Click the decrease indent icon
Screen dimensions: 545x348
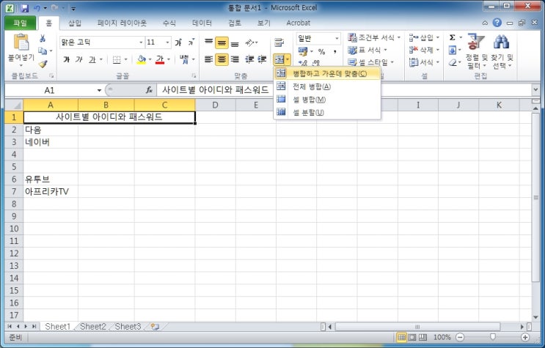[249, 59]
